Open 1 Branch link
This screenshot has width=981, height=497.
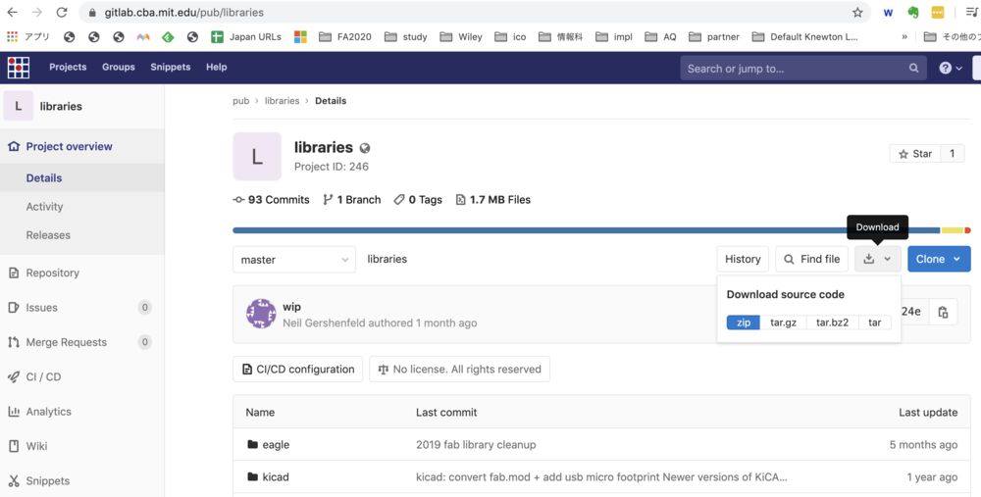351,200
